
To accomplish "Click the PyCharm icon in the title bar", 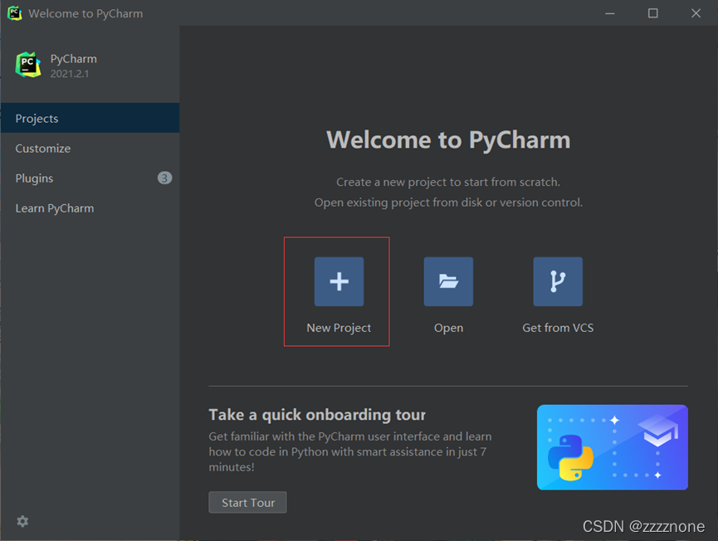I will click(14, 13).
